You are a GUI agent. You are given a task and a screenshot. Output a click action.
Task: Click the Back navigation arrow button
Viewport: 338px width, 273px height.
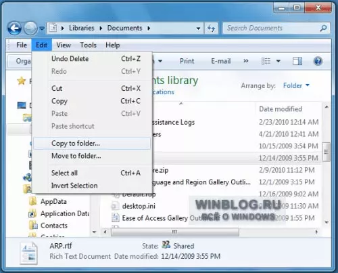(15, 28)
